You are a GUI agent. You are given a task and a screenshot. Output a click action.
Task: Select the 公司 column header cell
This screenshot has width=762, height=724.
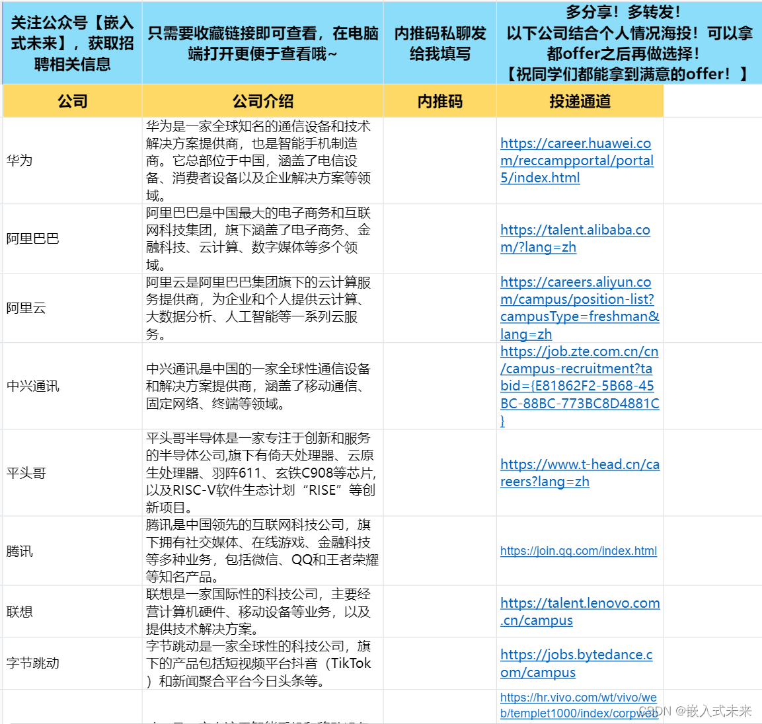coord(73,101)
